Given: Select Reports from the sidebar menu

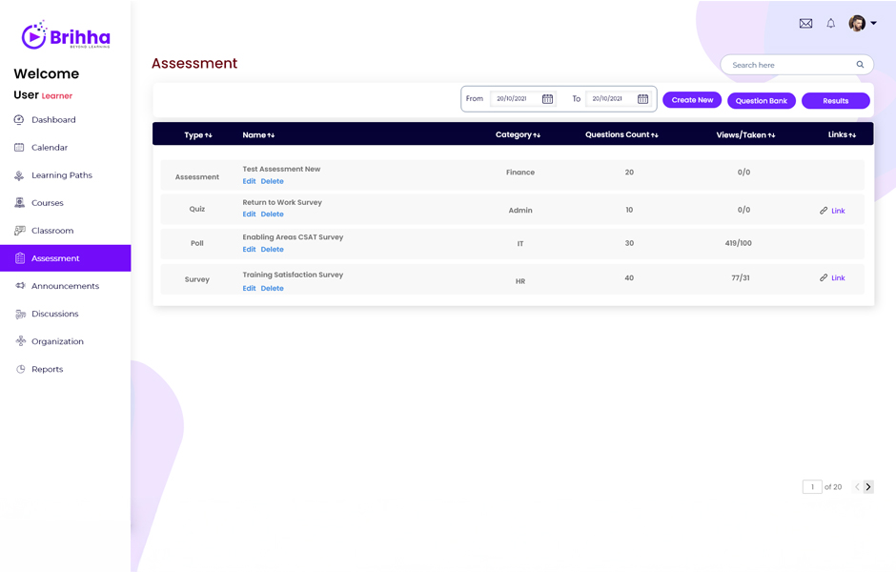Looking at the screenshot, I should click(x=47, y=369).
